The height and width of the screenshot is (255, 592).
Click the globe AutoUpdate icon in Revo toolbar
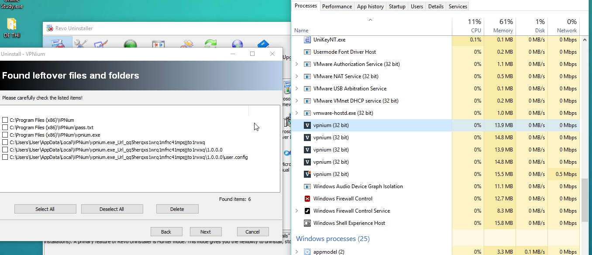[x=237, y=44]
